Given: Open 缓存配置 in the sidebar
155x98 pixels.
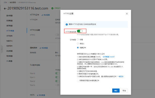Looking at the screenshot, I should [10, 26].
